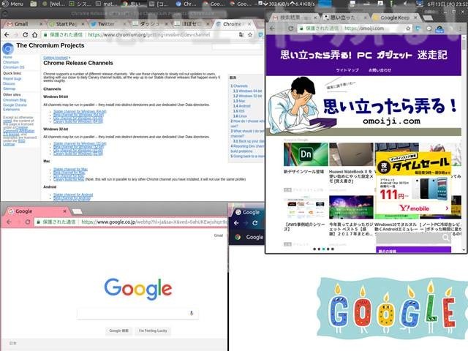
Task: Click the microphone voice search icon
Action: pyautogui.click(x=192, y=313)
